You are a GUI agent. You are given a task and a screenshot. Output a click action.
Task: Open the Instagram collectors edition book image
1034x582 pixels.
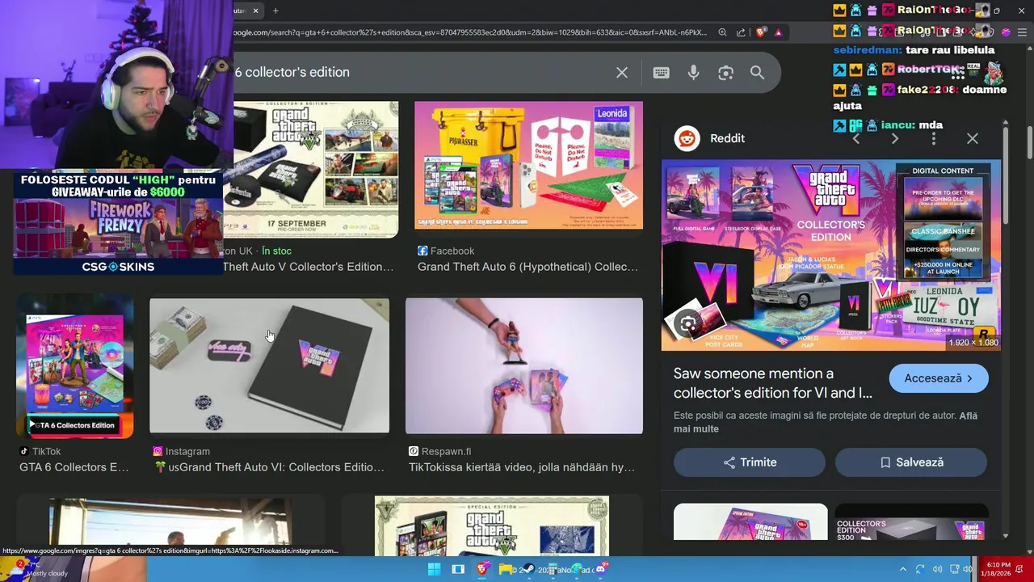pyautogui.click(x=269, y=366)
